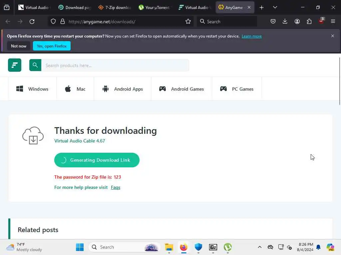Bookmark this page with the star
Image resolution: width=341 pixels, height=255 pixels.
188,22
